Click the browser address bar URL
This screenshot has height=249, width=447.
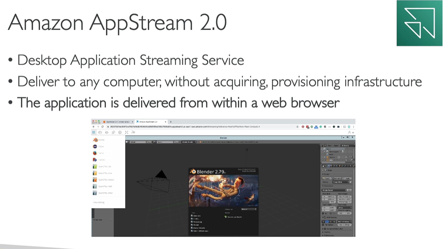pos(185,126)
